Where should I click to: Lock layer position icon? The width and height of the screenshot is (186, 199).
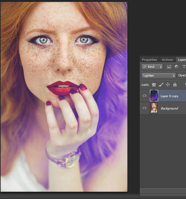pyautogui.click(x=168, y=84)
